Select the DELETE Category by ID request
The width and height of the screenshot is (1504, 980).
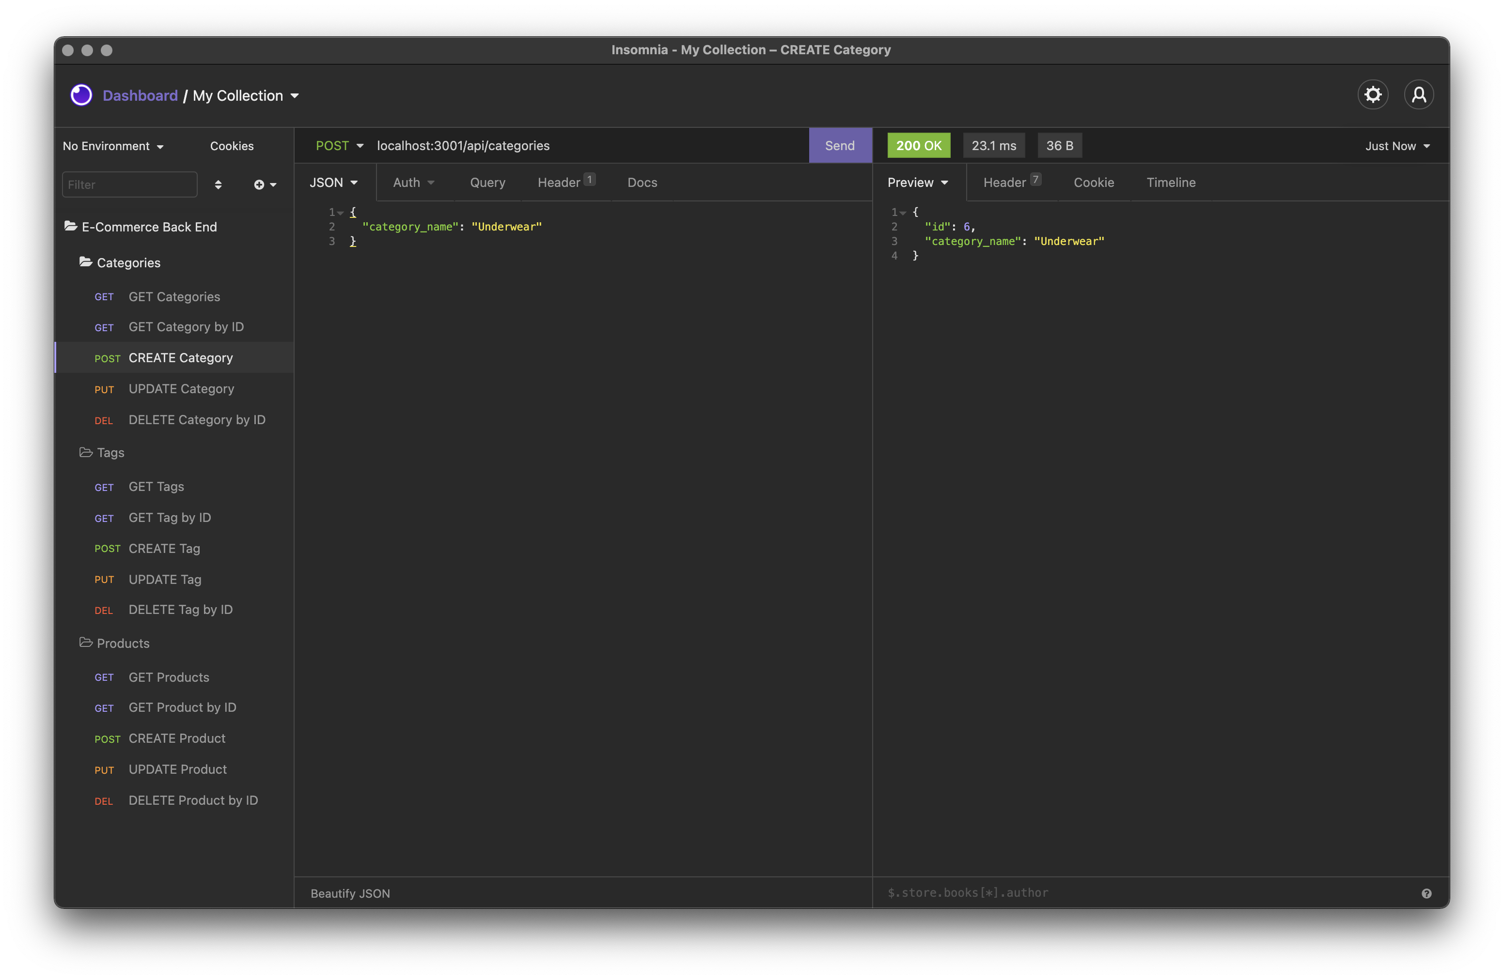[197, 420]
